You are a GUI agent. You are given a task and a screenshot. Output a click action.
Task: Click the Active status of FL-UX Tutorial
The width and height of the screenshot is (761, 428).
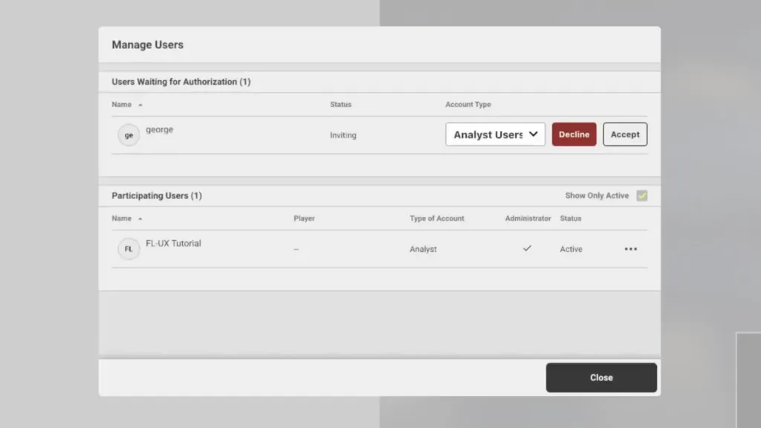571,249
